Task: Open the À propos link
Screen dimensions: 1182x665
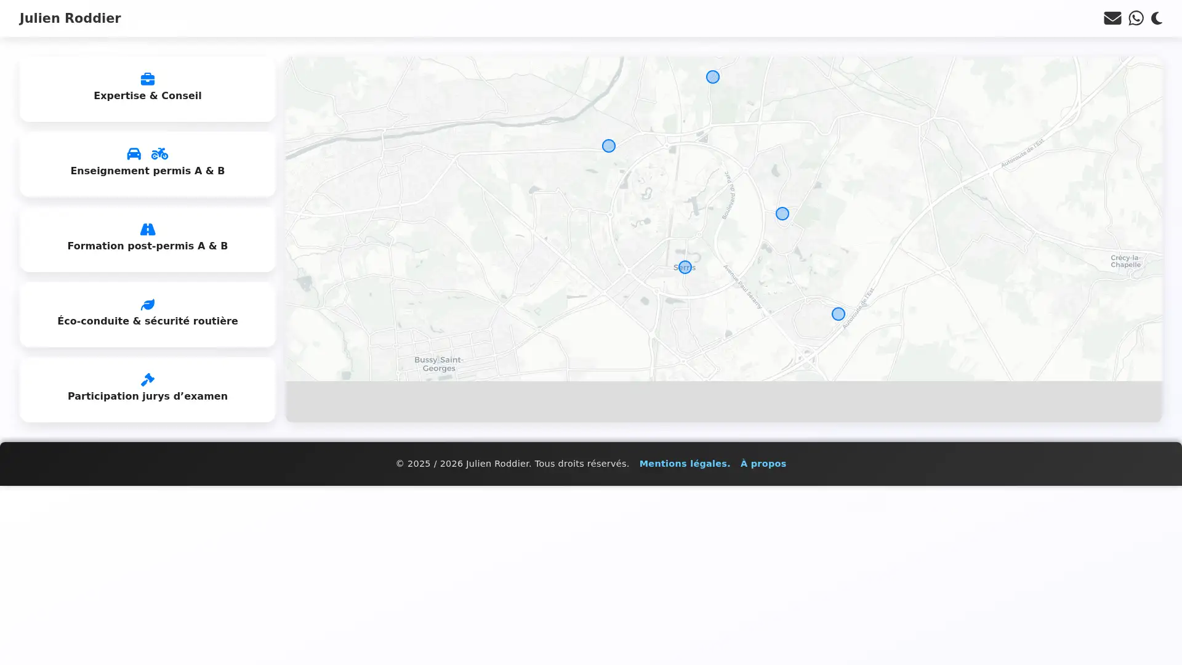Action: (x=763, y=464)
